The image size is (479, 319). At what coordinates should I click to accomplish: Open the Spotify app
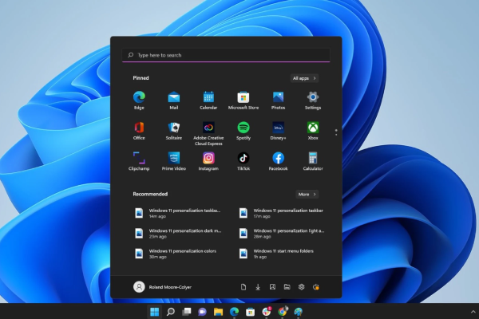click(243, 128)
